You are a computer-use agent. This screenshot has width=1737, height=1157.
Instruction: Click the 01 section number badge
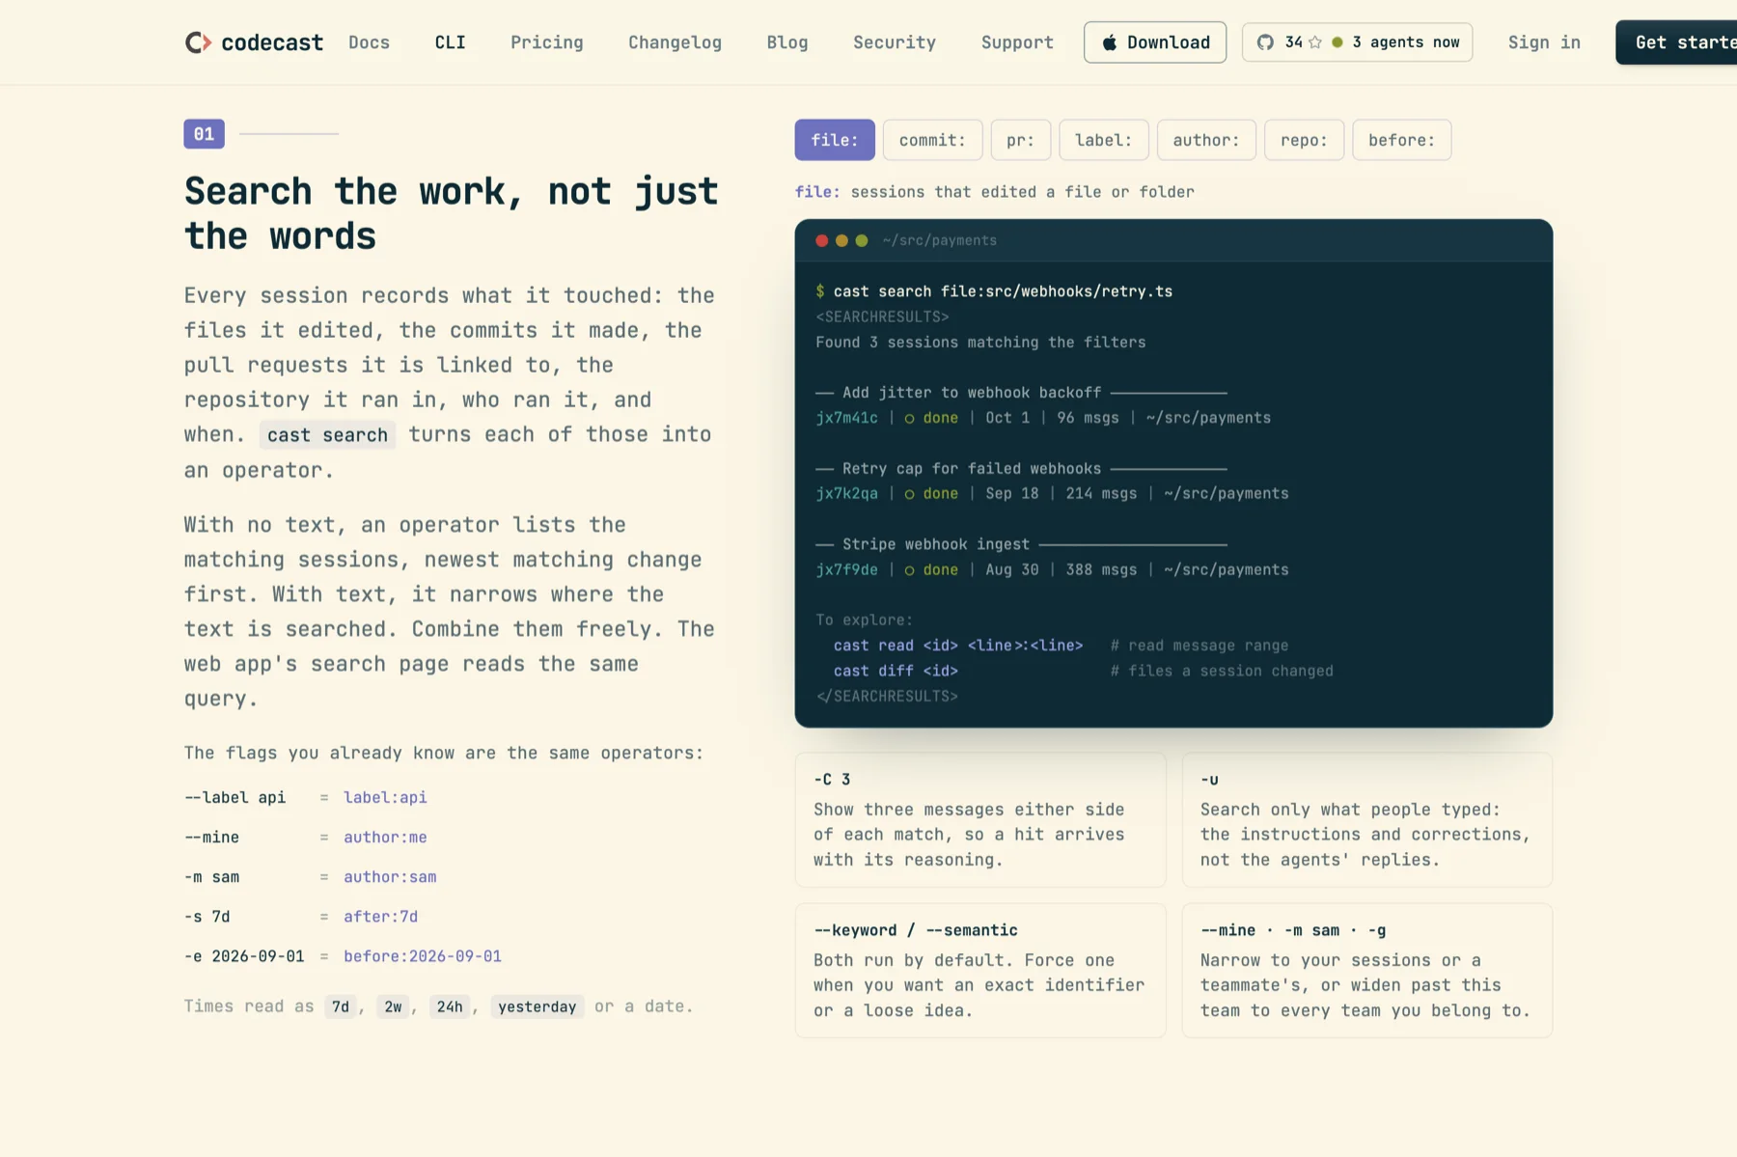tap(204, 134)
